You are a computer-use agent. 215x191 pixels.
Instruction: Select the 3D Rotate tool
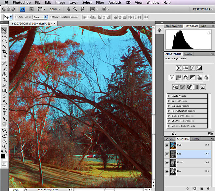tap(4, 130)
